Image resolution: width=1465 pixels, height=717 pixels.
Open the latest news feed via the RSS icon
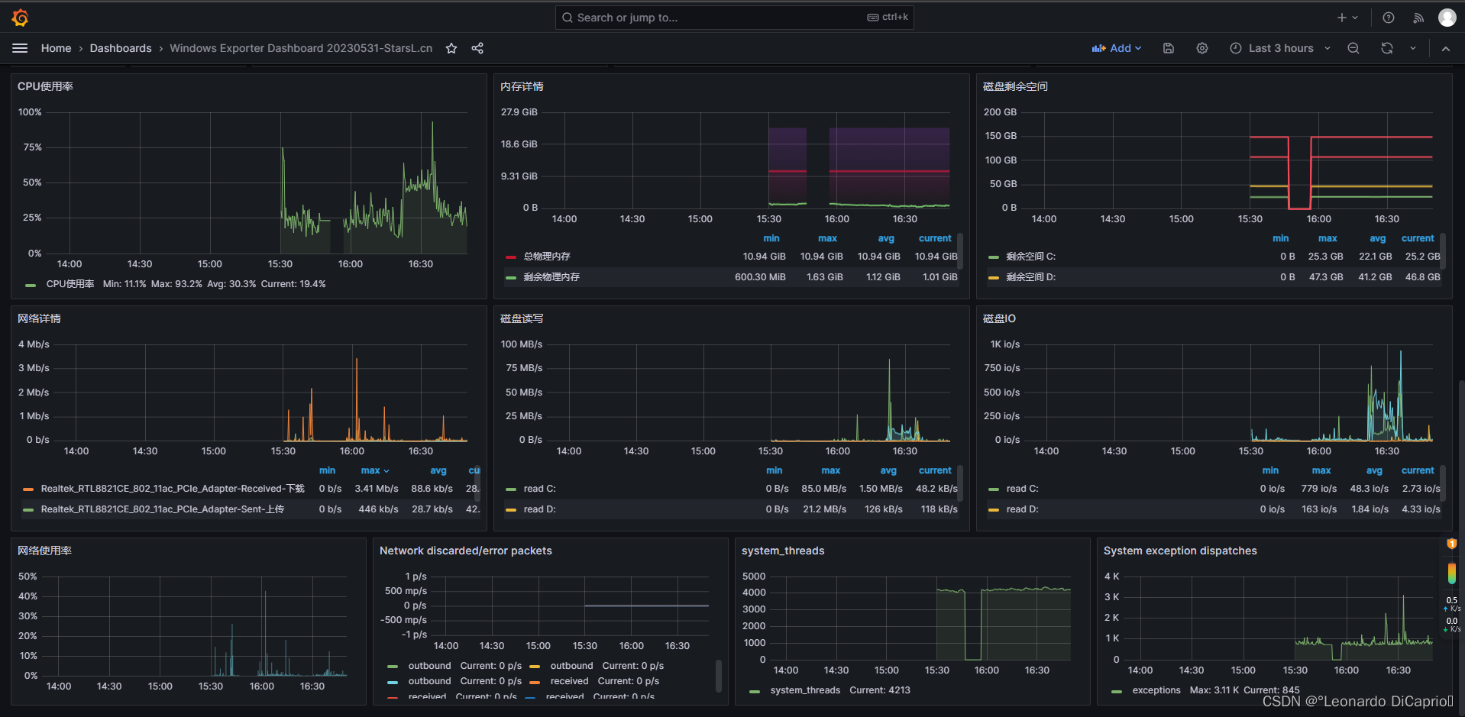point(1418,17)
